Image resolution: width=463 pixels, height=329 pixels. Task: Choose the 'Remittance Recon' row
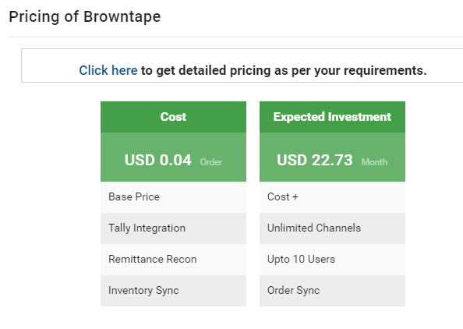pyautogui.click(x=173, y=260)
